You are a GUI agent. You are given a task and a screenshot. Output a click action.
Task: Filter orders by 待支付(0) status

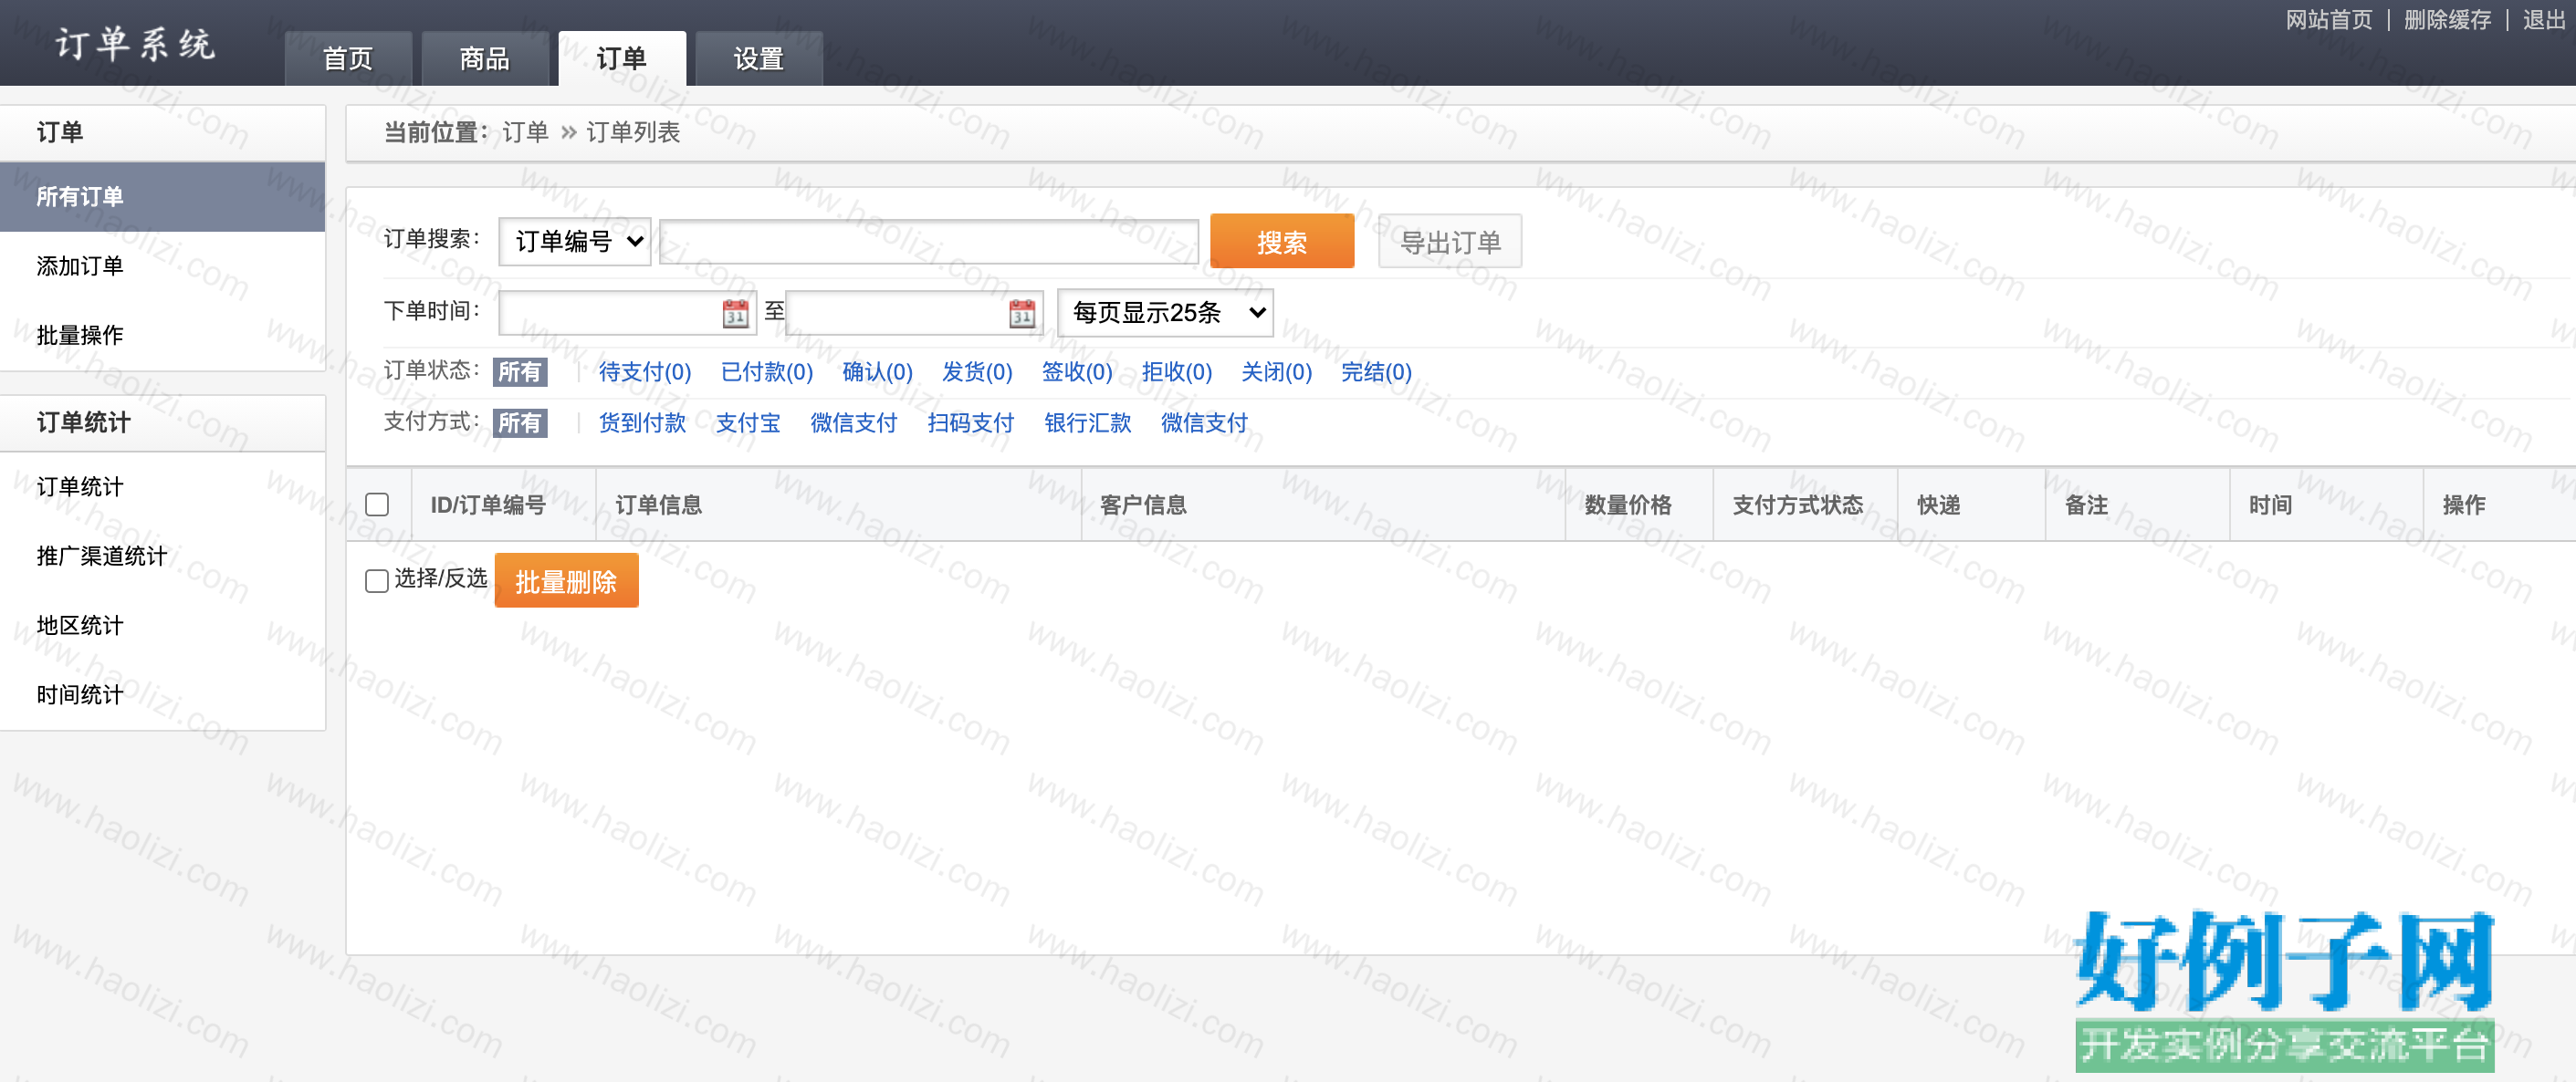point(645,371)
